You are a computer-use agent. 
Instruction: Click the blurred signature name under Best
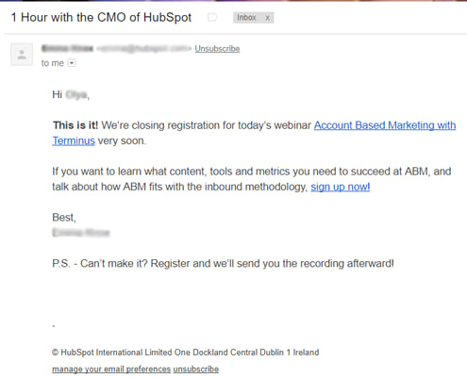coord(81,233)
